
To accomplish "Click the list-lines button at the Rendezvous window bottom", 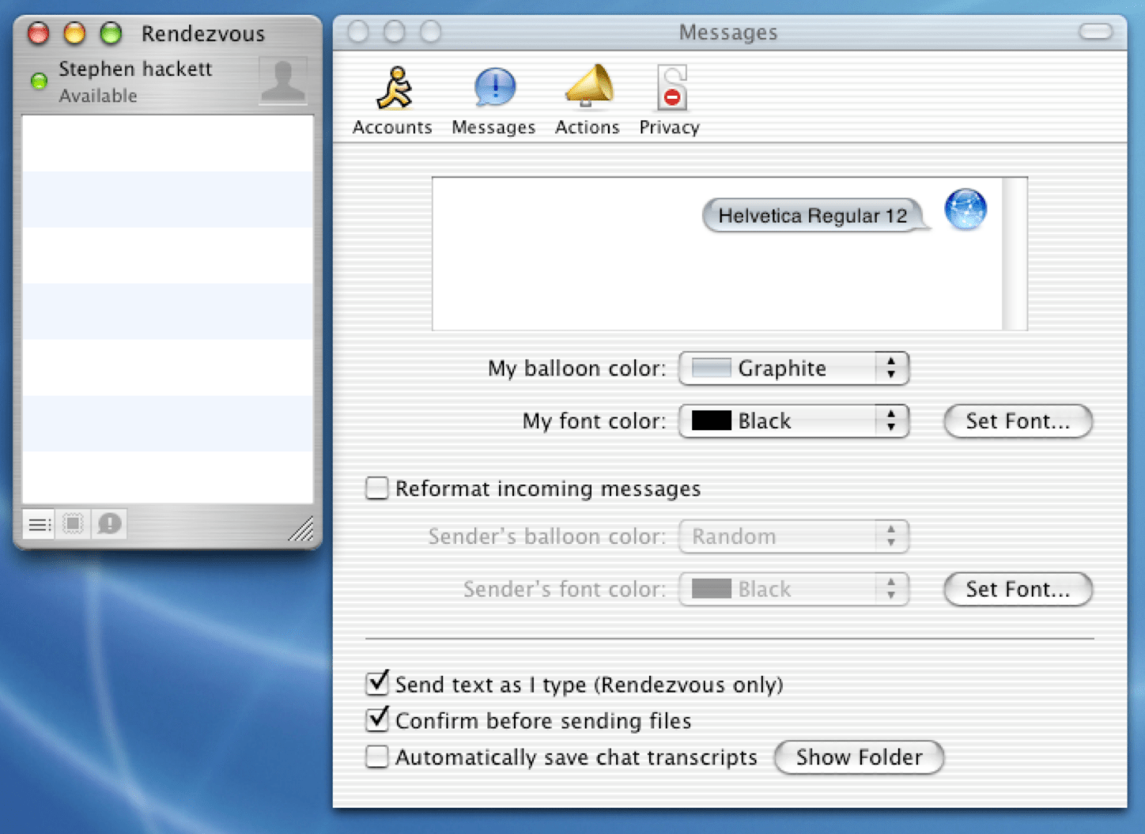I will click(39, 523).
